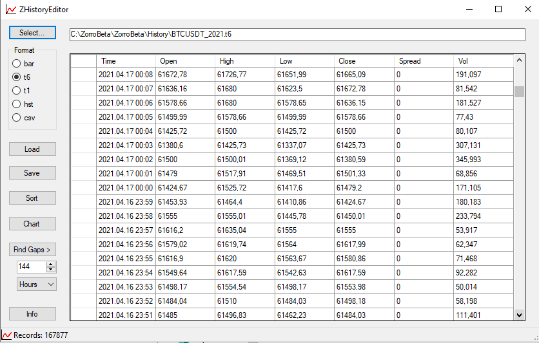Click the Find Gaps > button
The width and height of the screenshot is (539, 343).
[x=32, y=250]
